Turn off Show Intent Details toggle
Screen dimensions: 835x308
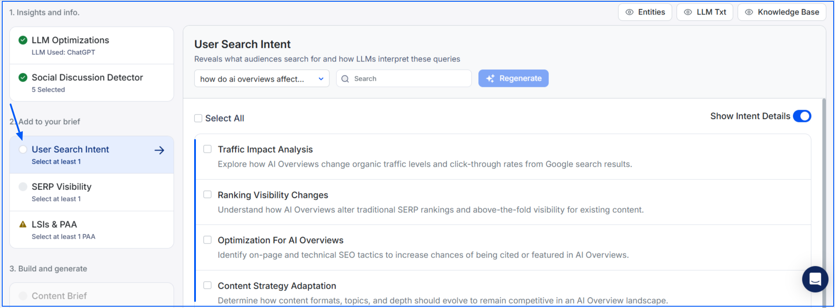pos(802,116)
